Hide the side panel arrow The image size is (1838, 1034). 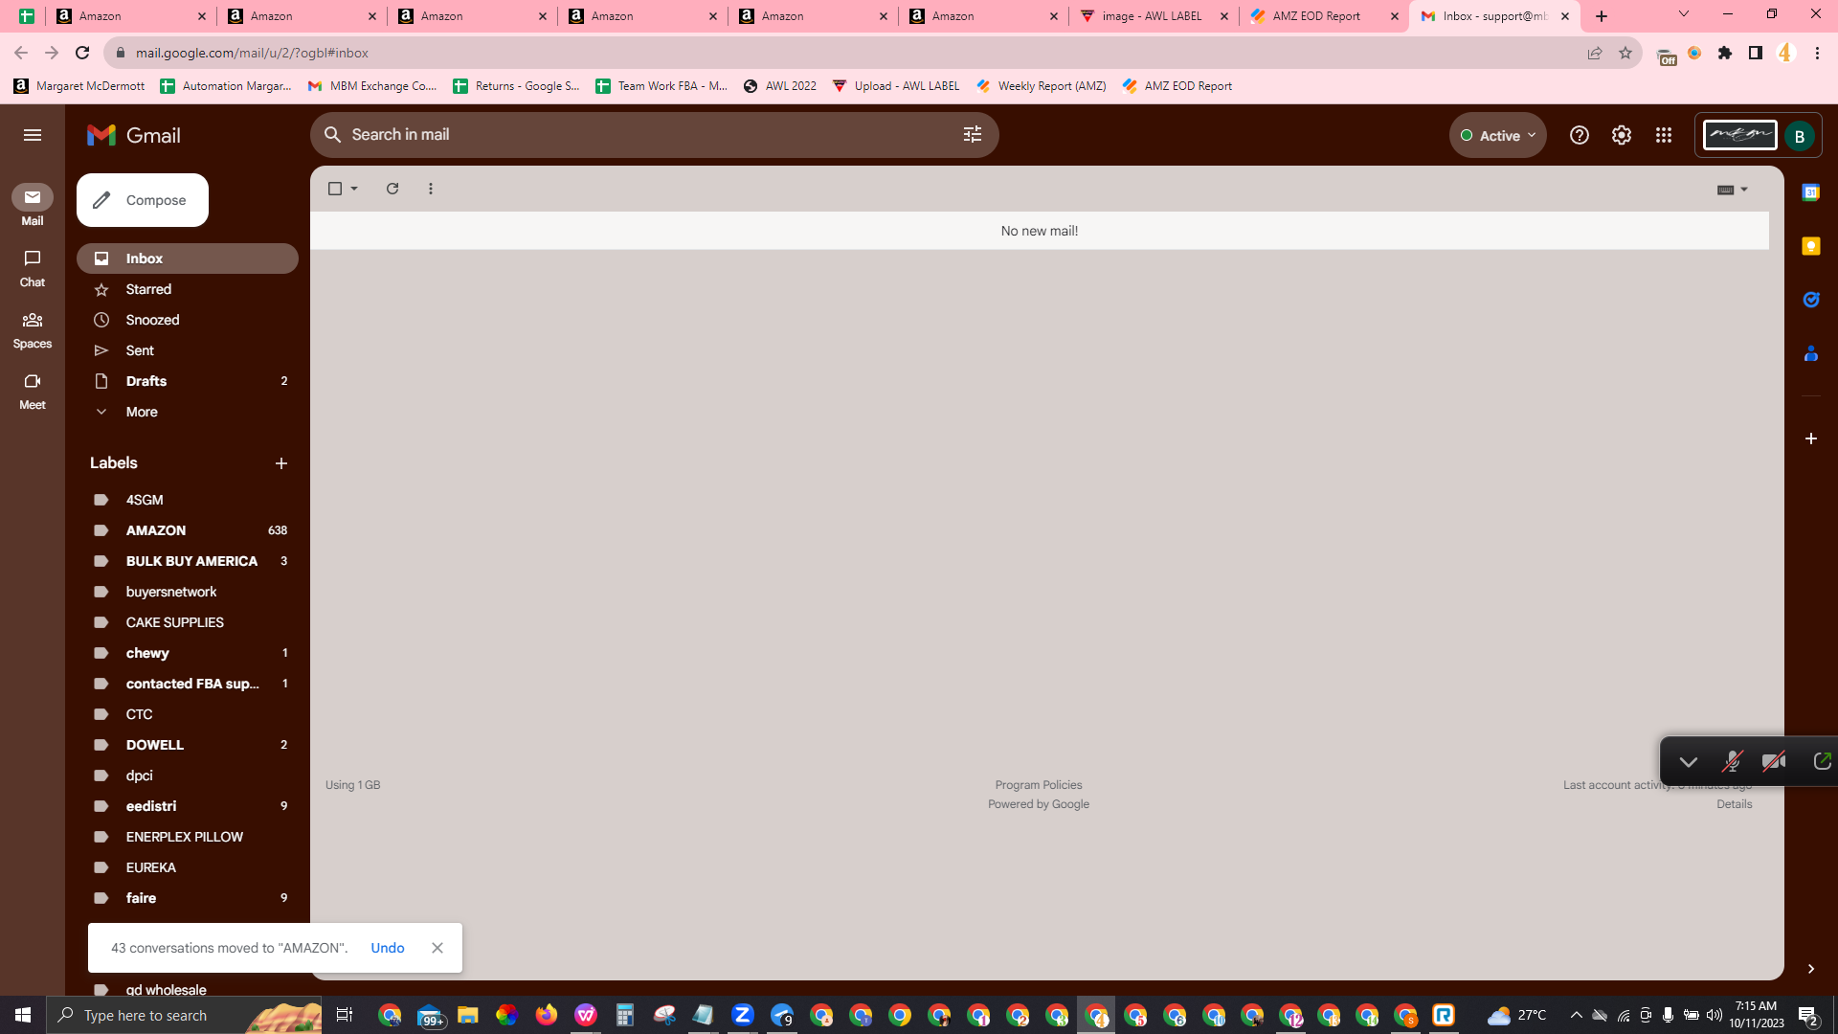[x=1811, y=969]
